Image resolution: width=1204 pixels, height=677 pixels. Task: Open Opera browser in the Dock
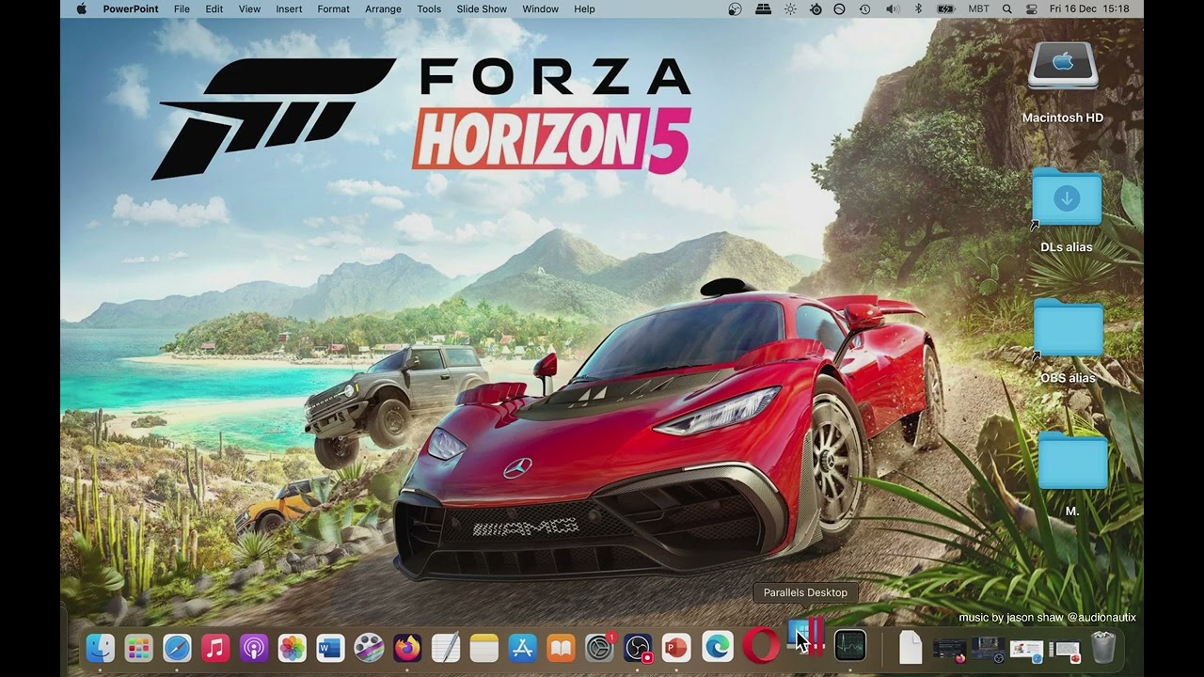point(760,646)
